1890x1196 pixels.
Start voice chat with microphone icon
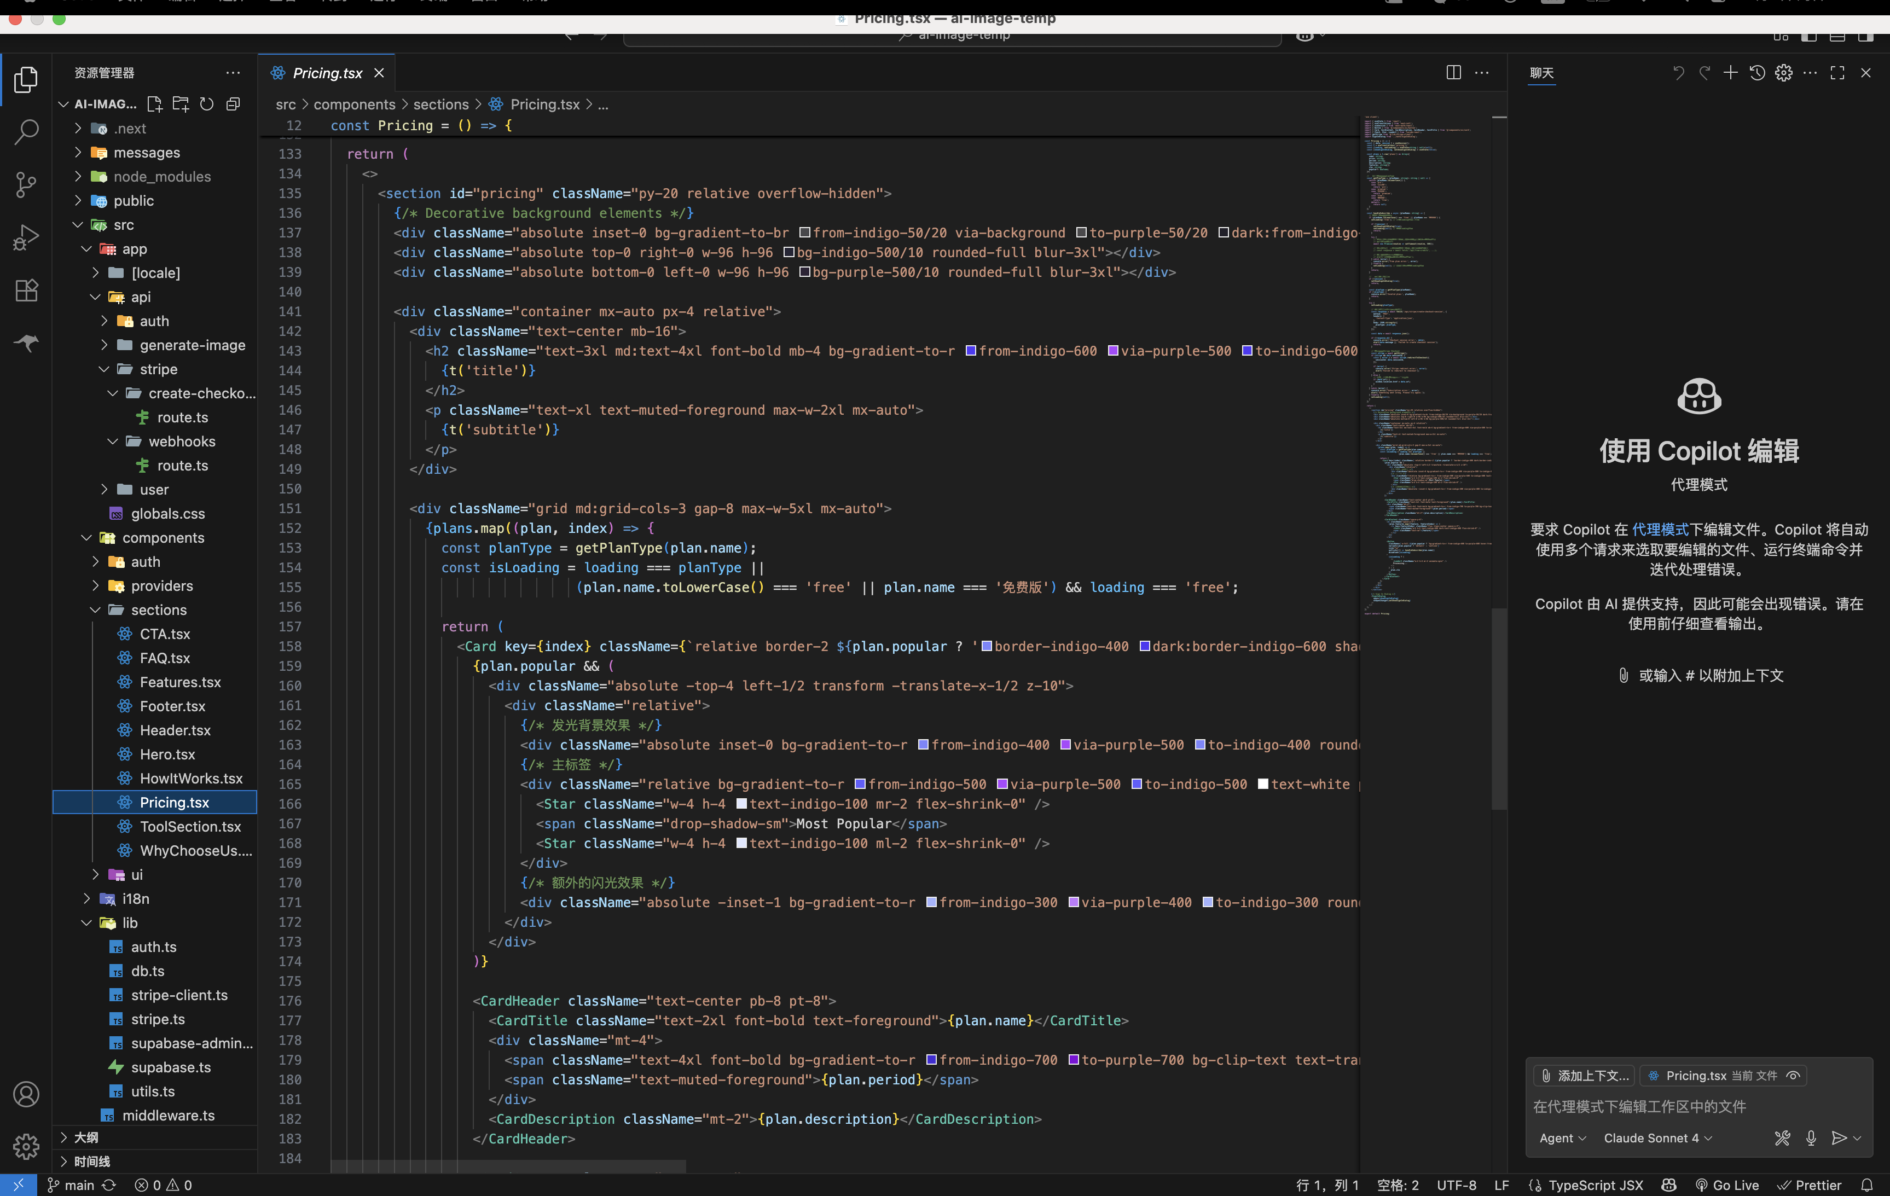1811,1138
